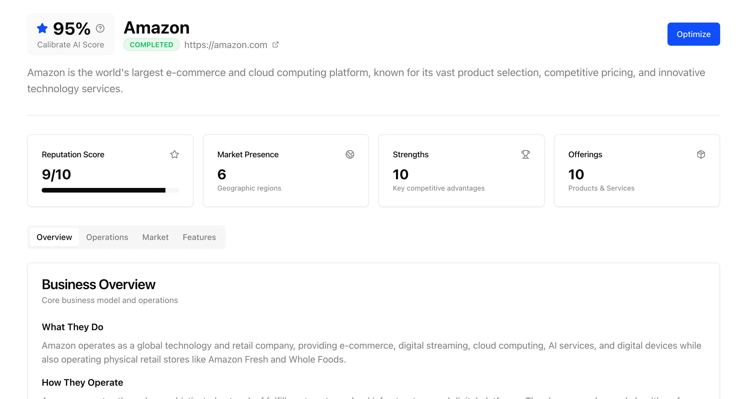Click the Reputation Score star icon

[174, 154]
